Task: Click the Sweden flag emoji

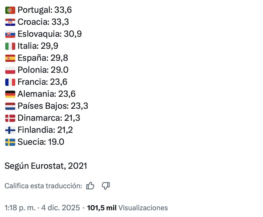Action: [10, 142]
